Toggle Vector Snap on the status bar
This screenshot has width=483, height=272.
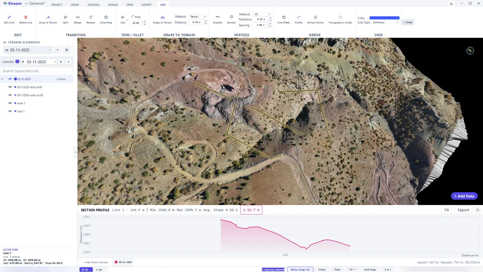[x=300, y=270]
